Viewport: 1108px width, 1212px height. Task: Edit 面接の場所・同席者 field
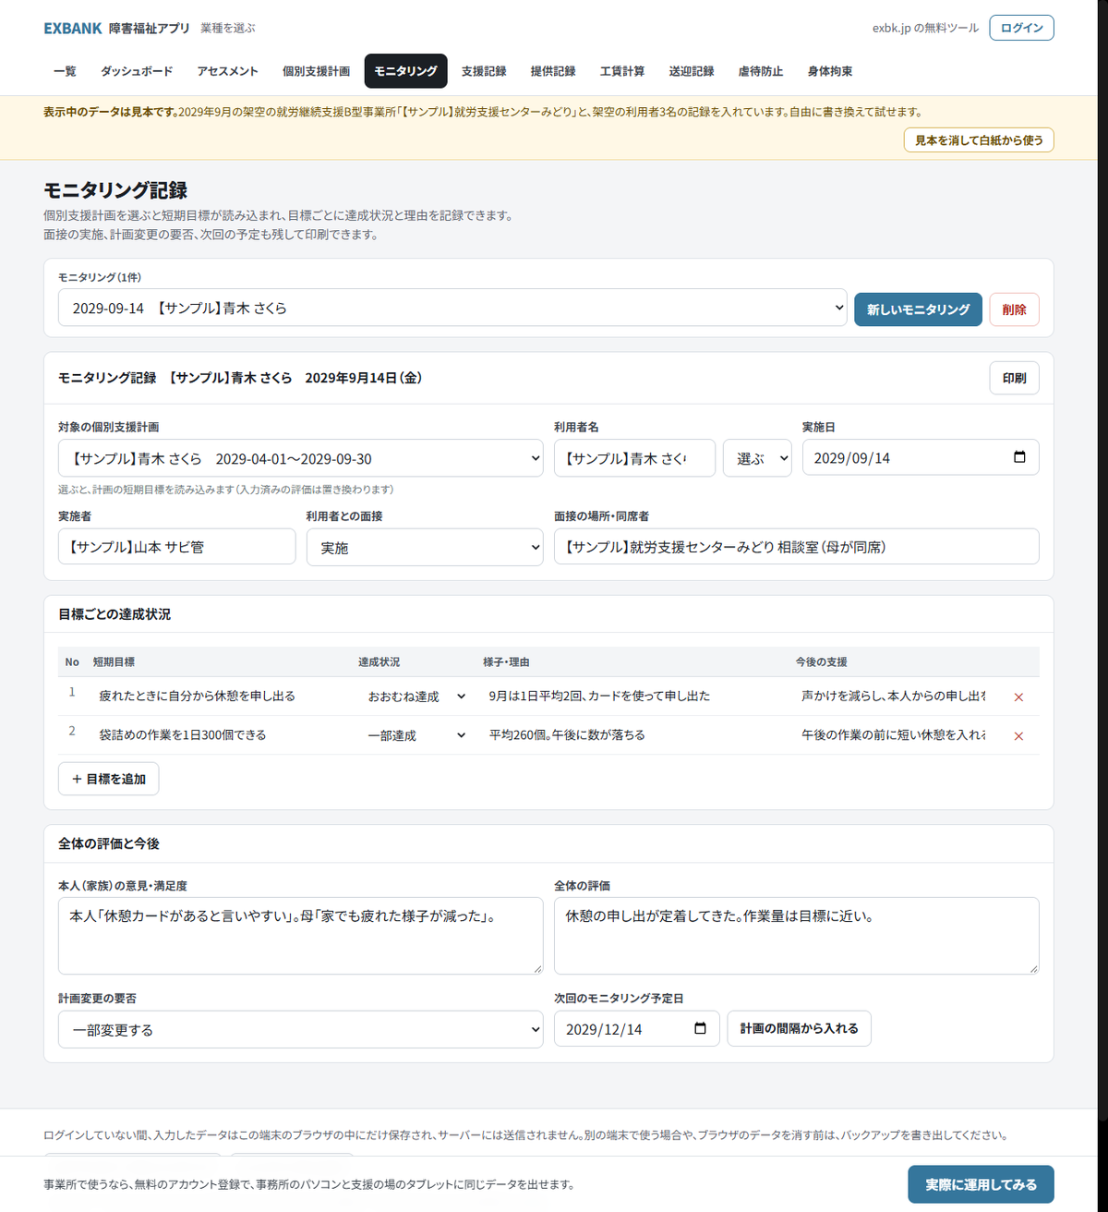click(x=796, y=546)
